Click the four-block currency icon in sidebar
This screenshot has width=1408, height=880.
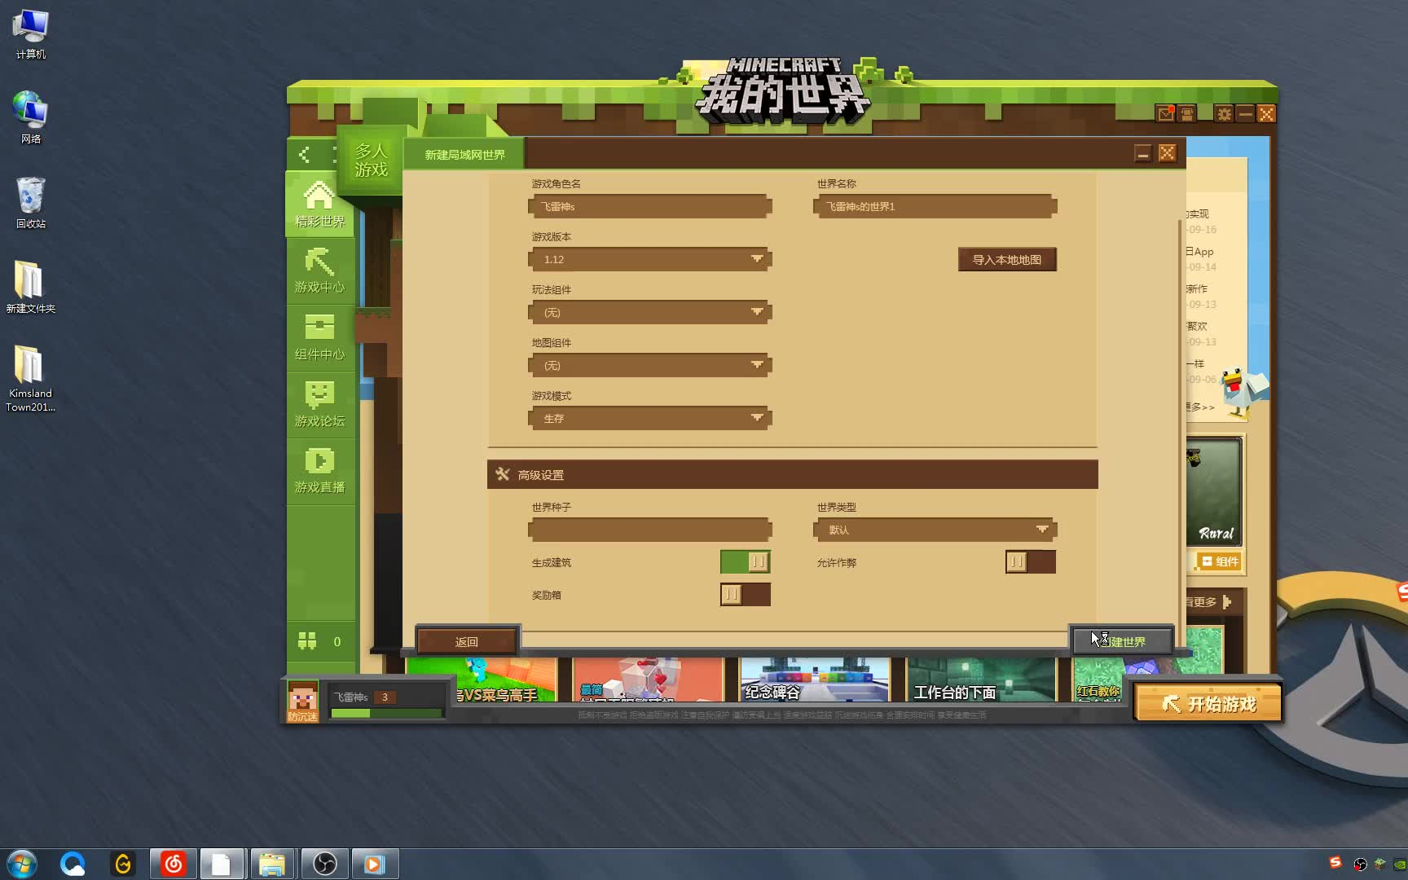(x=307, y=641)
